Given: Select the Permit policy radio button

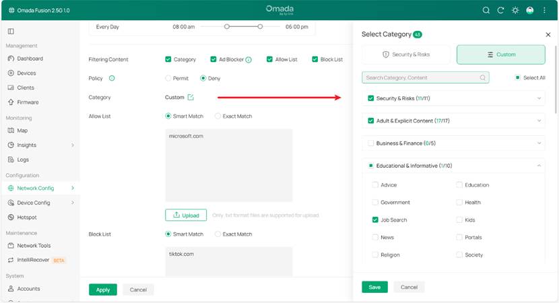Looking at the screenshot, I should coord(168,78).
